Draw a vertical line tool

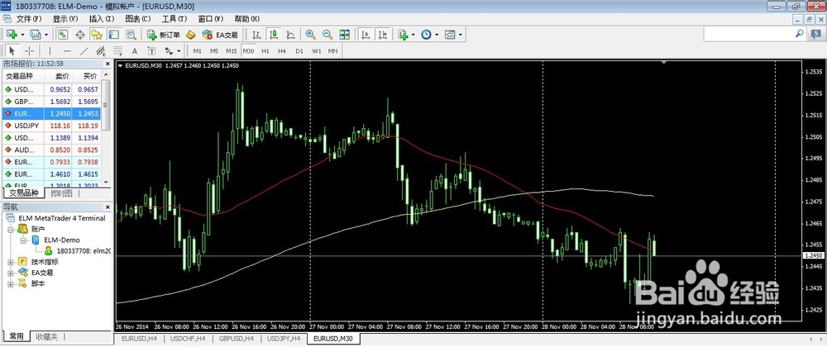[50, 51]
